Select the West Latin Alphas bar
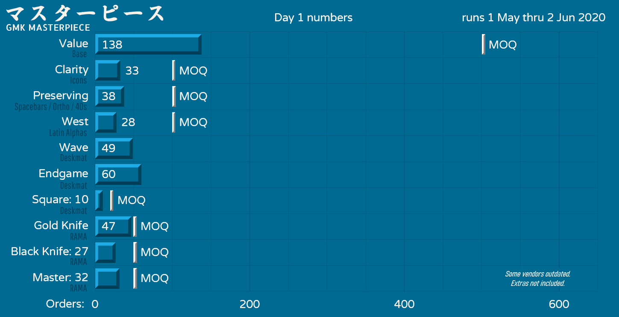The image size is (619, 317). coord(106,122)
